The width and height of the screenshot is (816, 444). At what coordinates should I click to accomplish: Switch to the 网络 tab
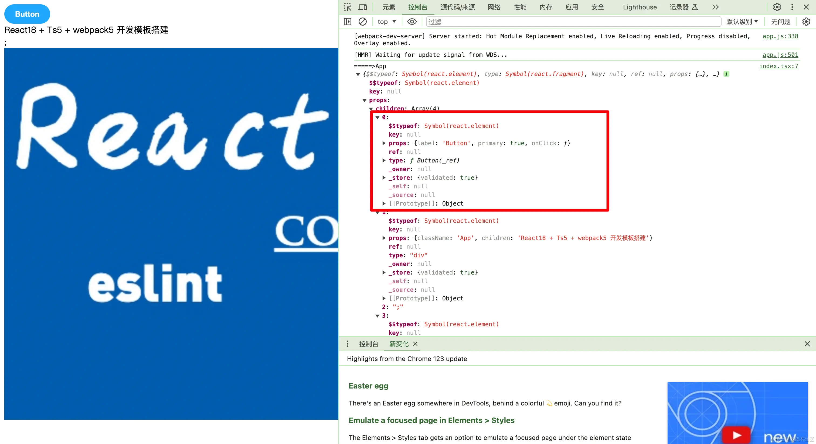click(x=494, y=7)
